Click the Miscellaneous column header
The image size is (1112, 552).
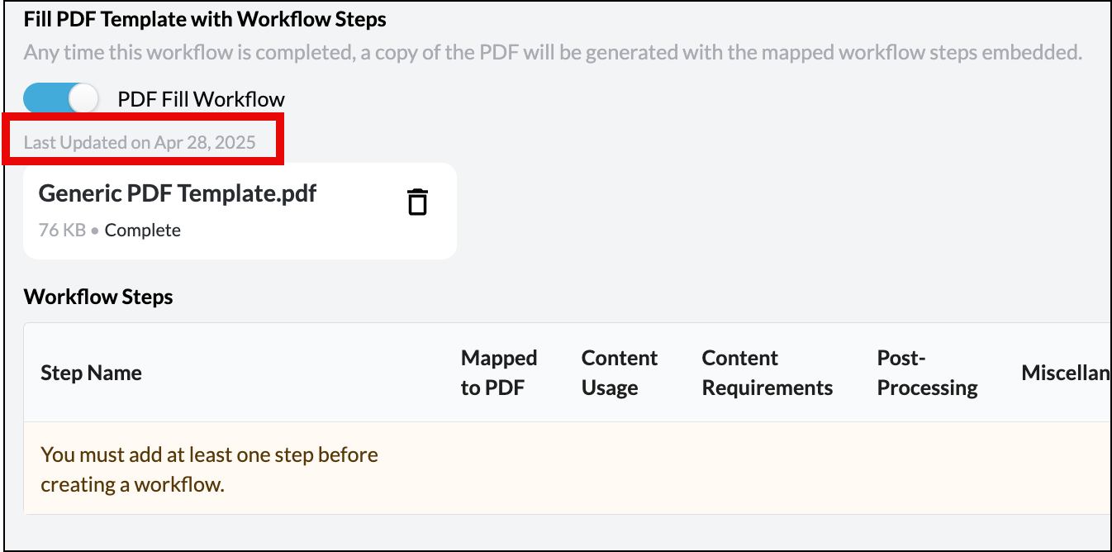point(1066,373)
